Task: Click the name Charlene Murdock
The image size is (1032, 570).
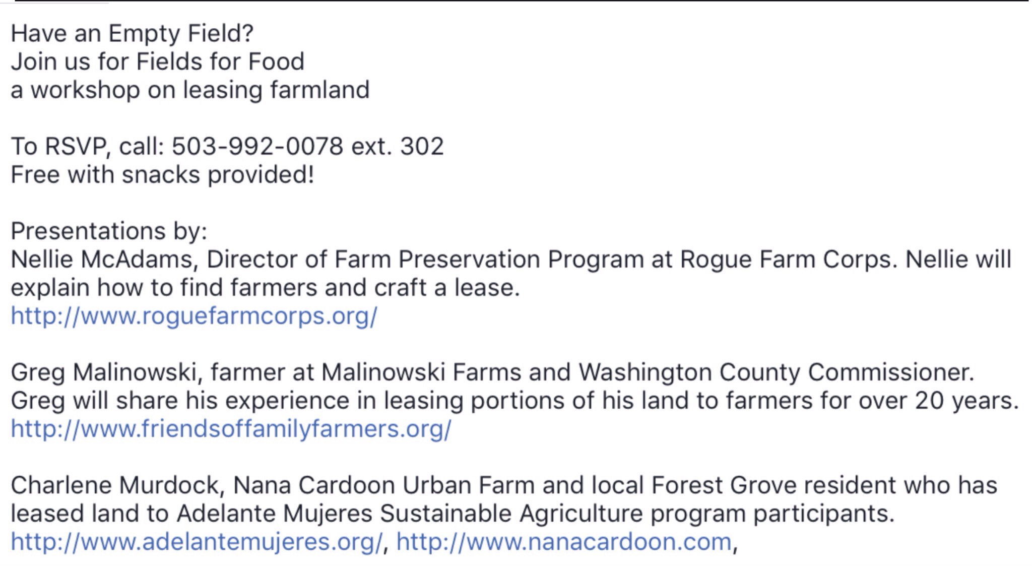Action: [x=115, y=486]
